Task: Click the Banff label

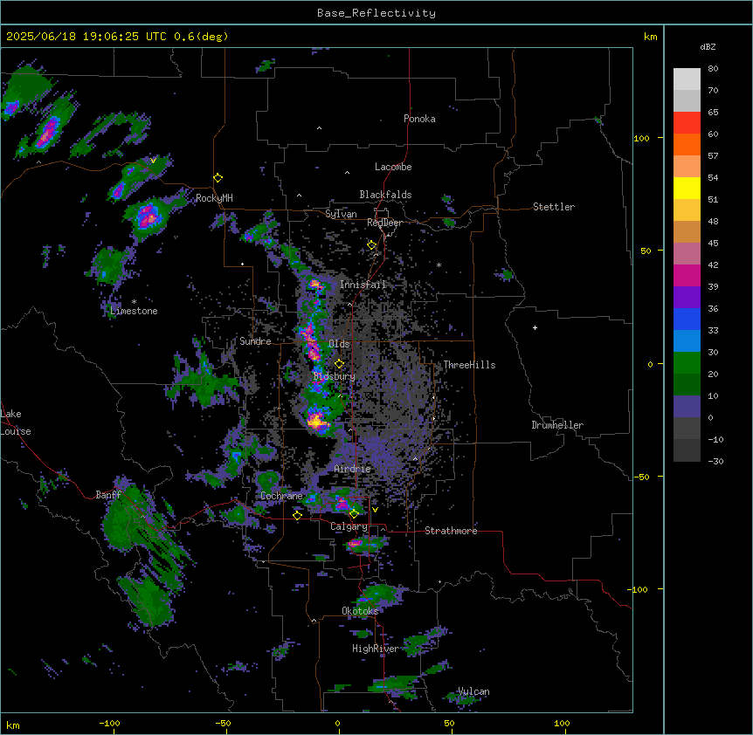Action: (x=108, y=495)
